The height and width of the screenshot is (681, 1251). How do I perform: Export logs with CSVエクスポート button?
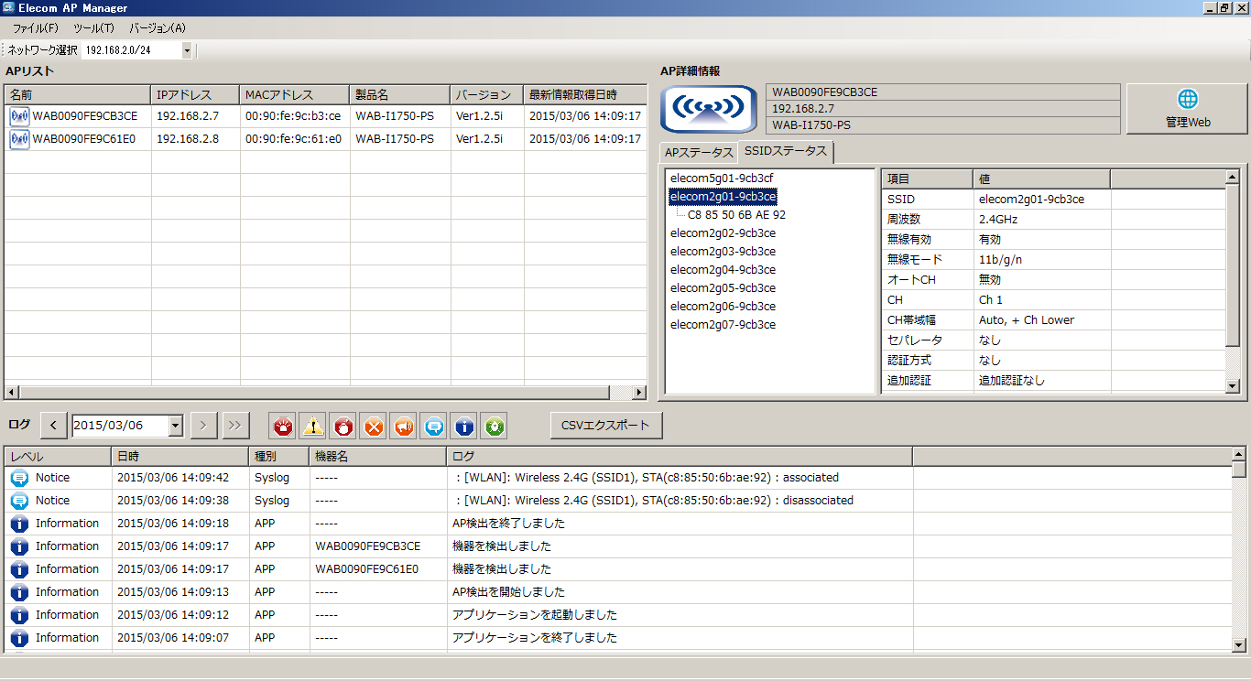click(605, 426)
